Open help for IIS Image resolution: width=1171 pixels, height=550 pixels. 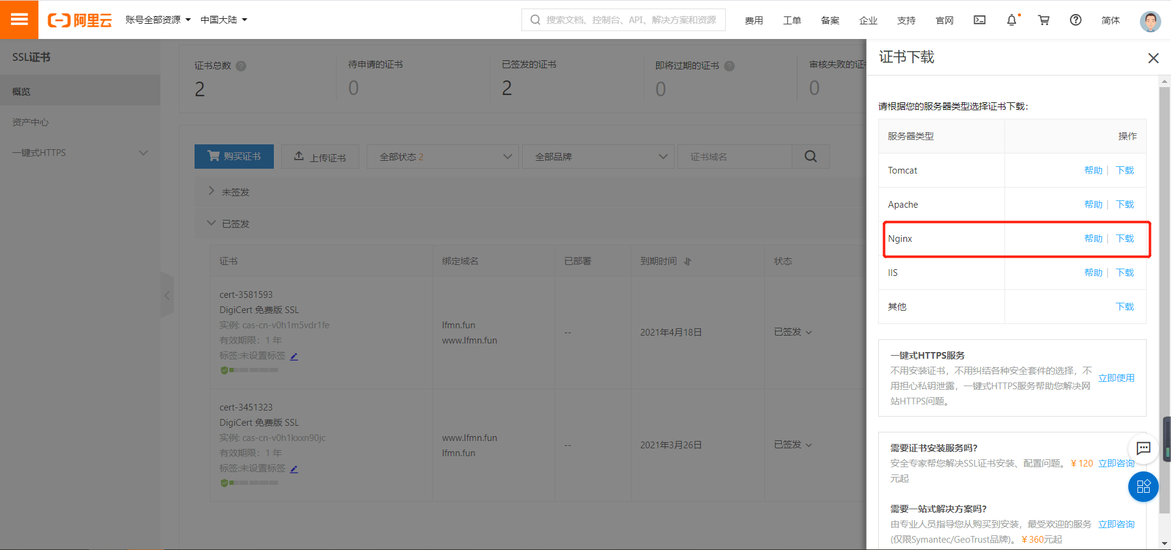1093,273
